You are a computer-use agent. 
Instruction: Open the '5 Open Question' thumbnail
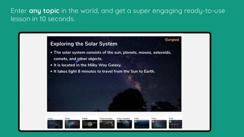(124, 124)
